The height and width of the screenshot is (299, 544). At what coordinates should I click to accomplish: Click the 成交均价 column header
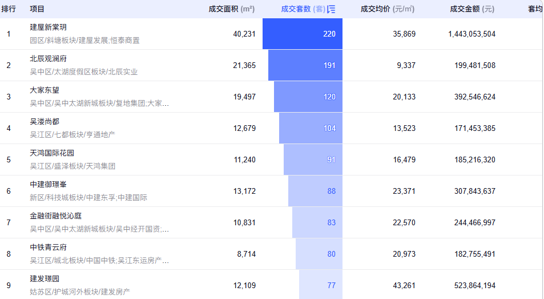[388, 9]
